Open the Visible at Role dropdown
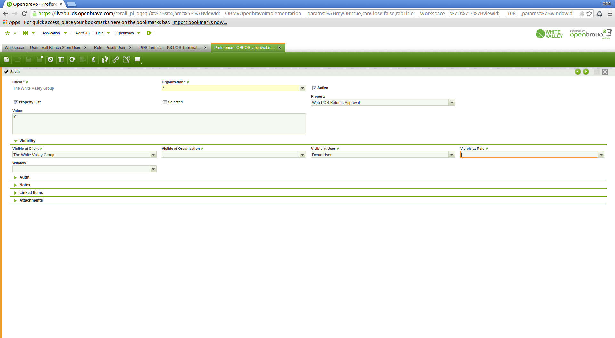The image size is (615, 338). [601, 155]
